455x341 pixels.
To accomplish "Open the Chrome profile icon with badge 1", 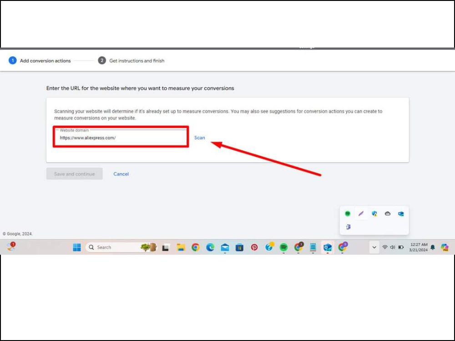I will (298, 247).
